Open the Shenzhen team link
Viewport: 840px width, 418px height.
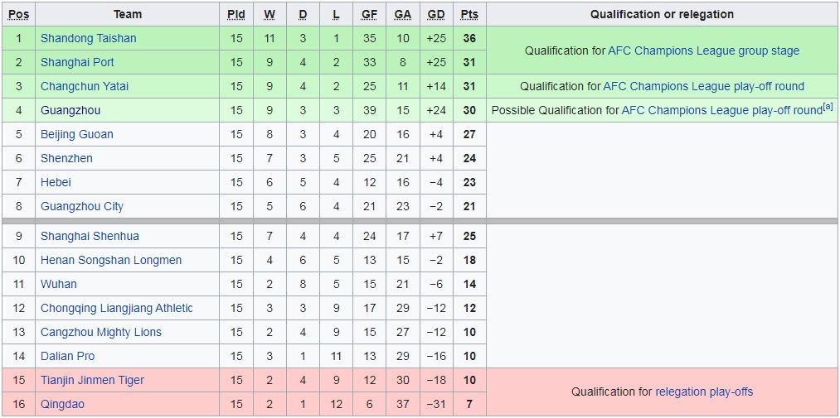click(66, 158)
